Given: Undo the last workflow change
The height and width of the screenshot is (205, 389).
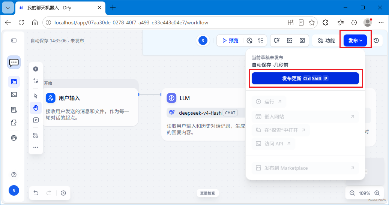Looking at the screenshot, I should [36, 193].
